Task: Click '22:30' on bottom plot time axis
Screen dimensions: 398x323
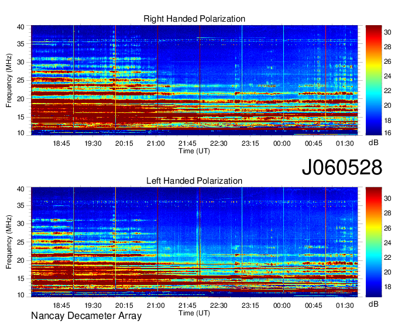Action: point(219,305)
